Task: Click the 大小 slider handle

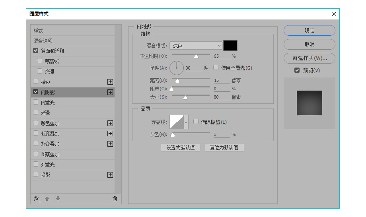Action: [185, 98]
